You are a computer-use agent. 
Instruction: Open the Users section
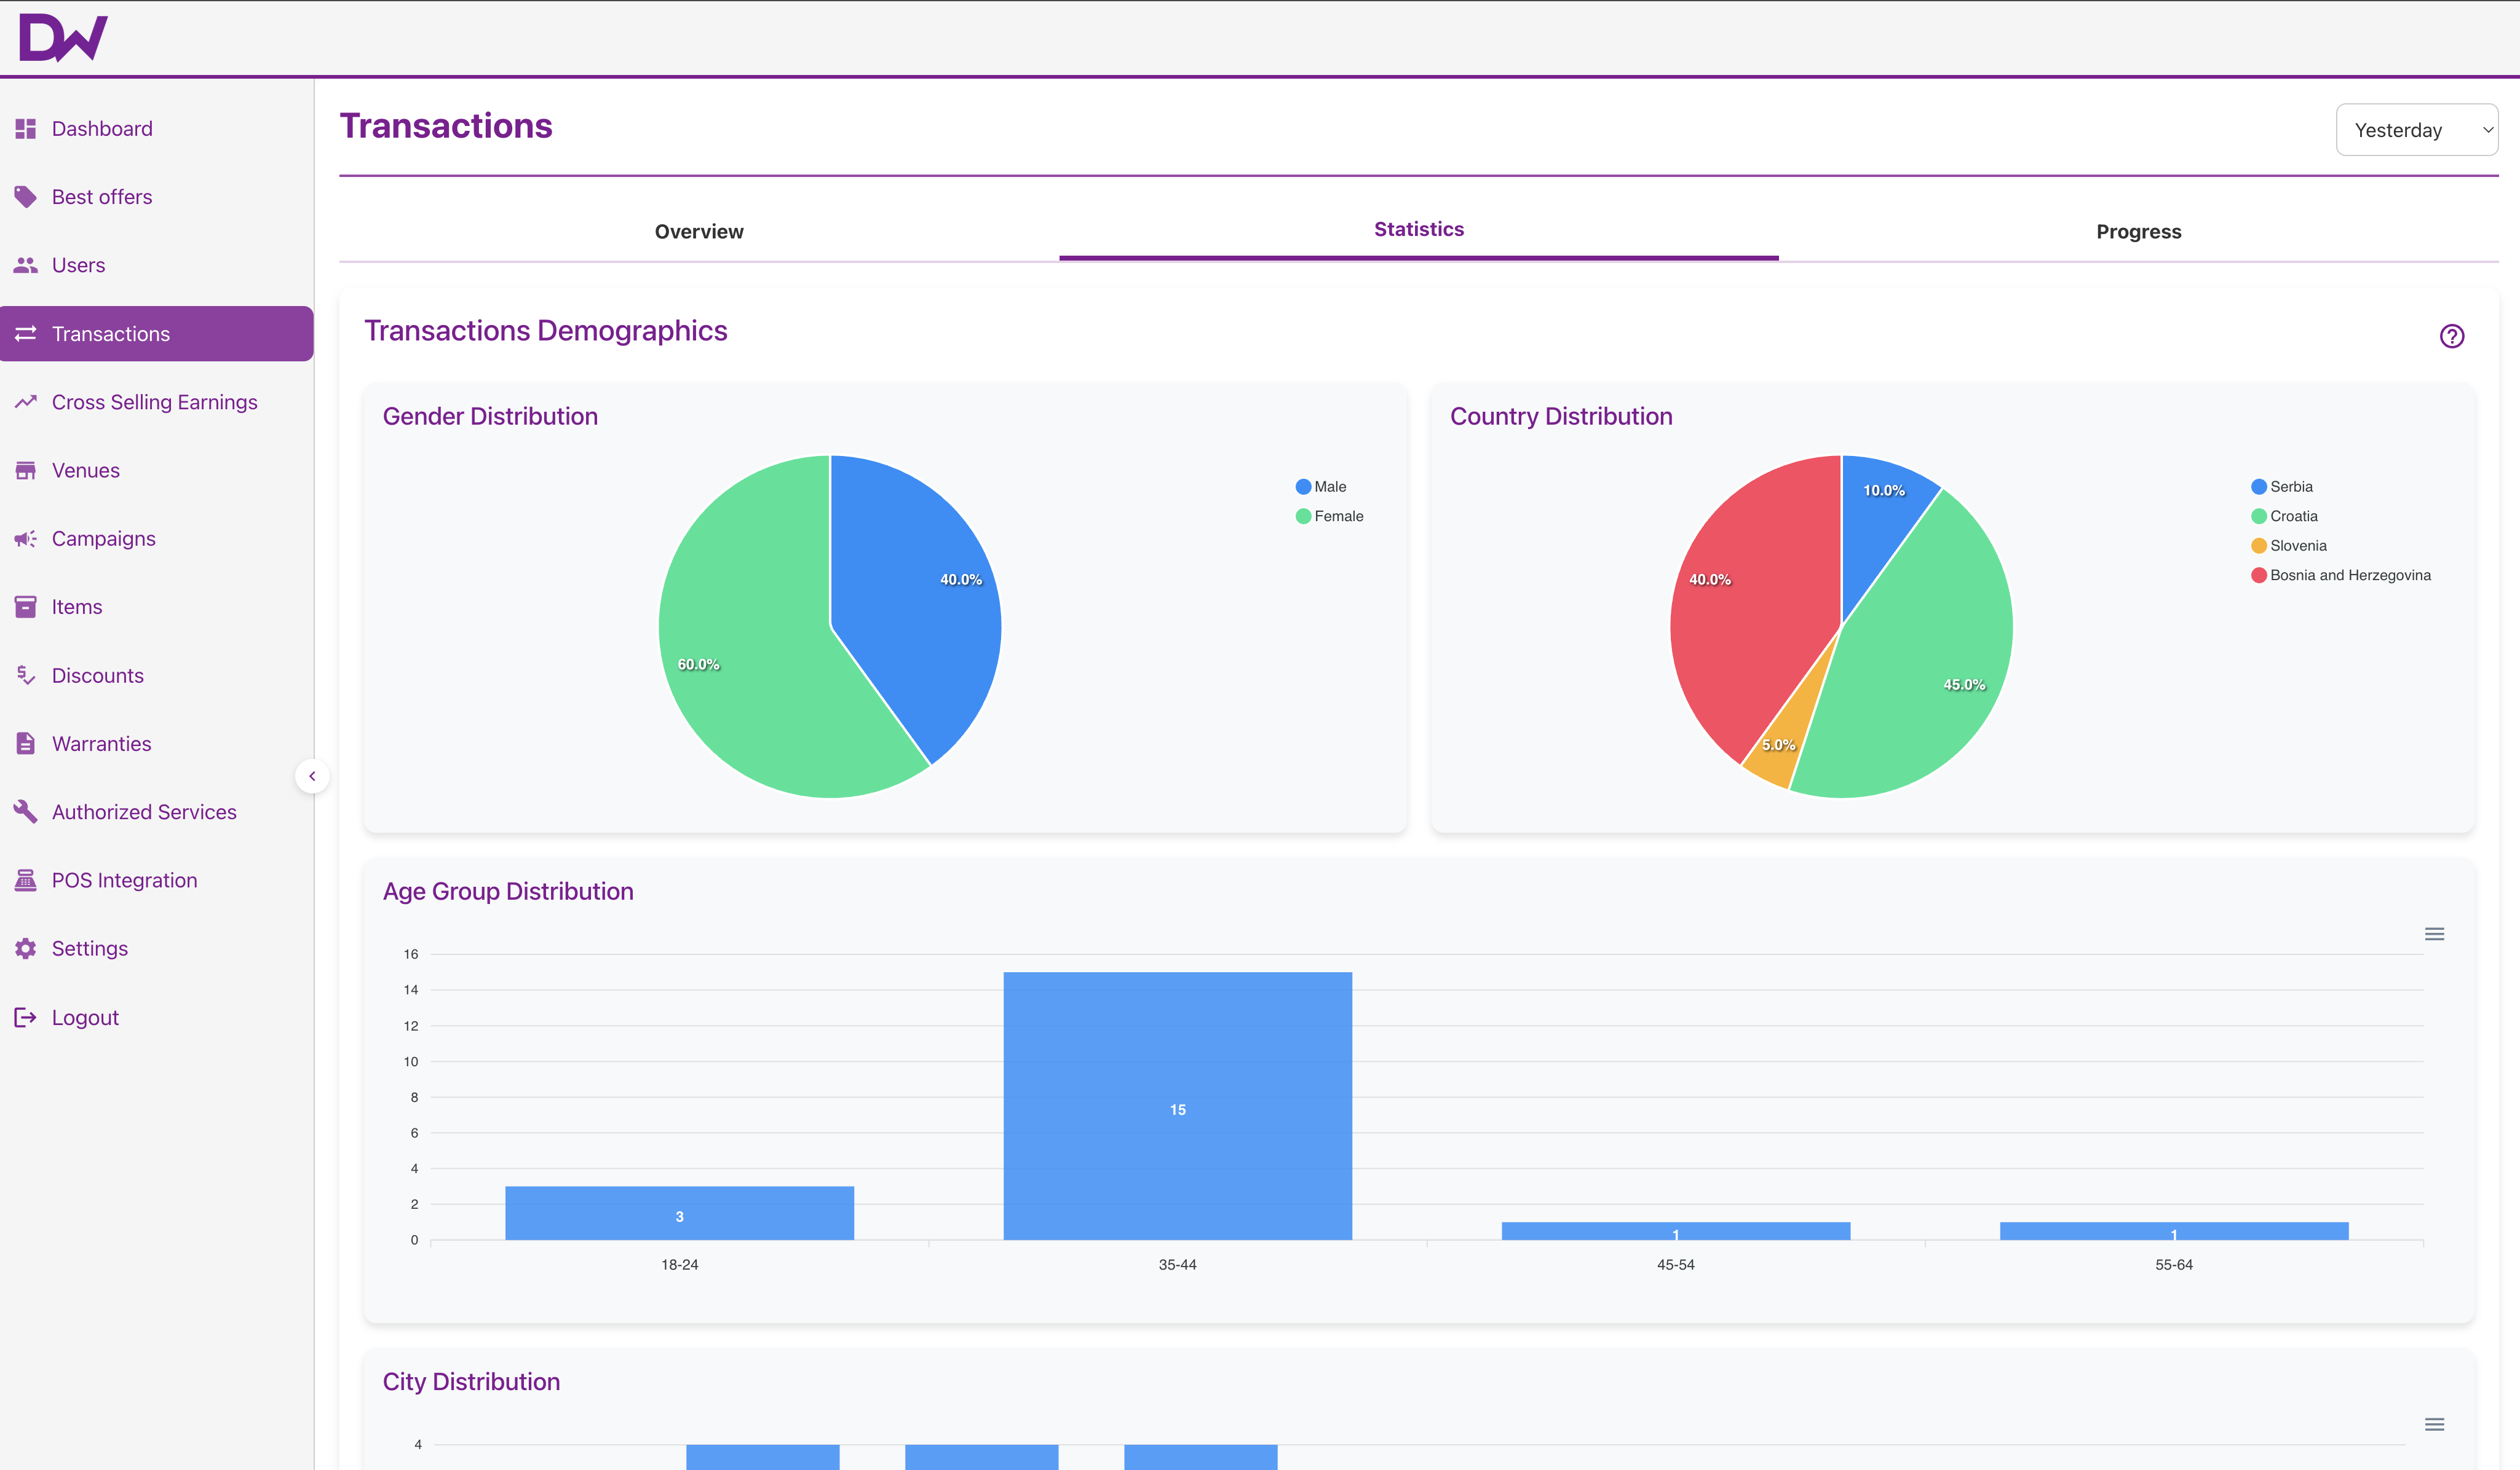(x=78, y=265)
